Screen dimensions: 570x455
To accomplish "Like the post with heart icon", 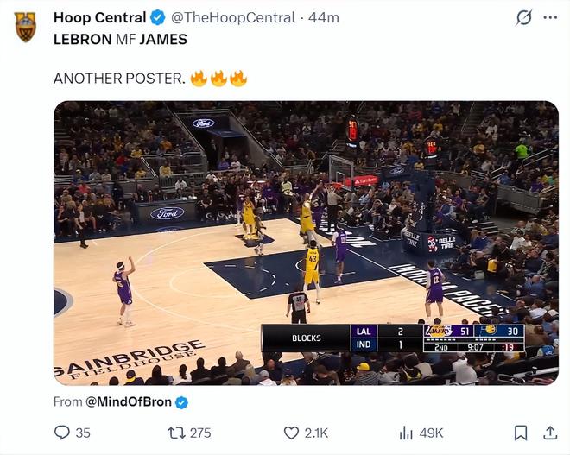I will pyautogui.click(x=292, y=433).
